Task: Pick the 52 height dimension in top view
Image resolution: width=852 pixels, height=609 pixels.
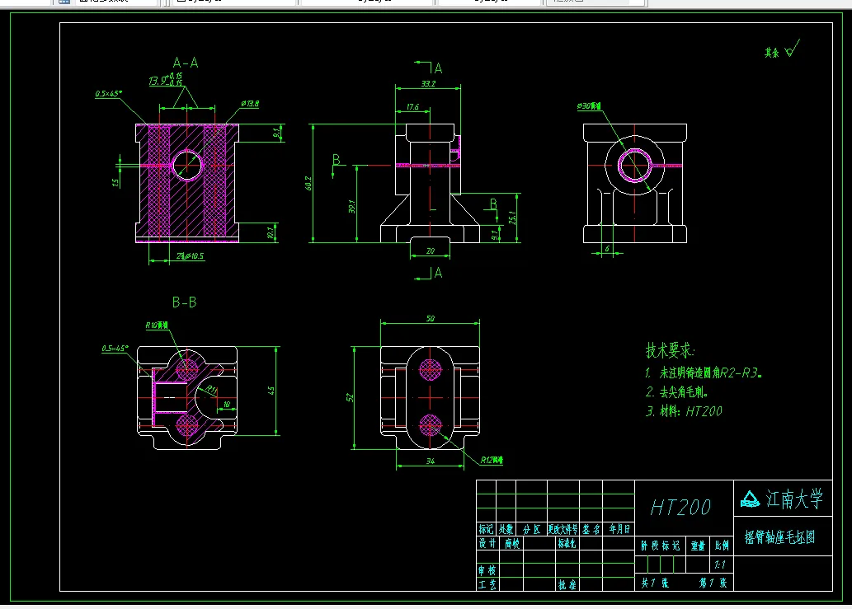Action: 350,398
